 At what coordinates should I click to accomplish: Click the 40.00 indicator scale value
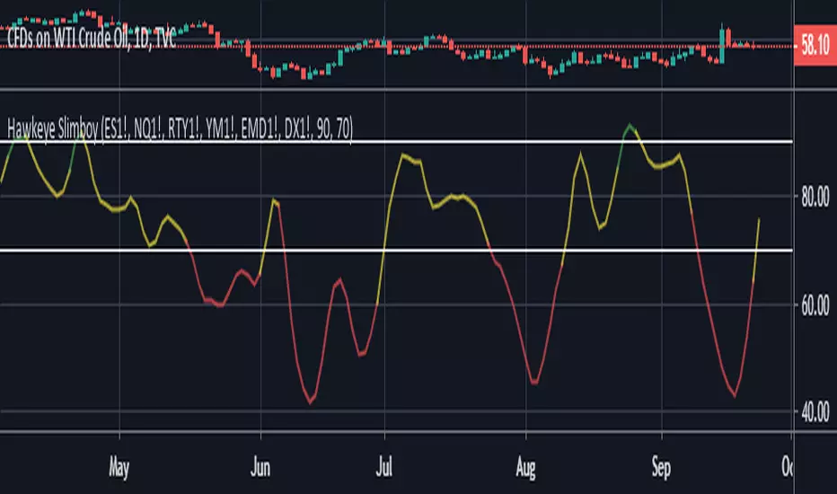coord(815,412)
